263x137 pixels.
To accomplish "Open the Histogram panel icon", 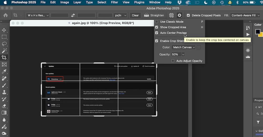I will (248, 57).
